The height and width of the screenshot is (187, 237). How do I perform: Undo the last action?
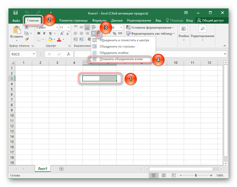coord(27,13)
